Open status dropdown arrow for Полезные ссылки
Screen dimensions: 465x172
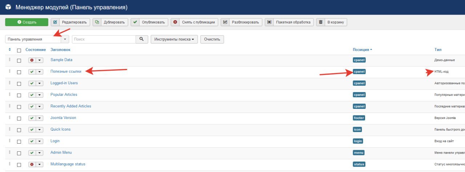(39, 72)
